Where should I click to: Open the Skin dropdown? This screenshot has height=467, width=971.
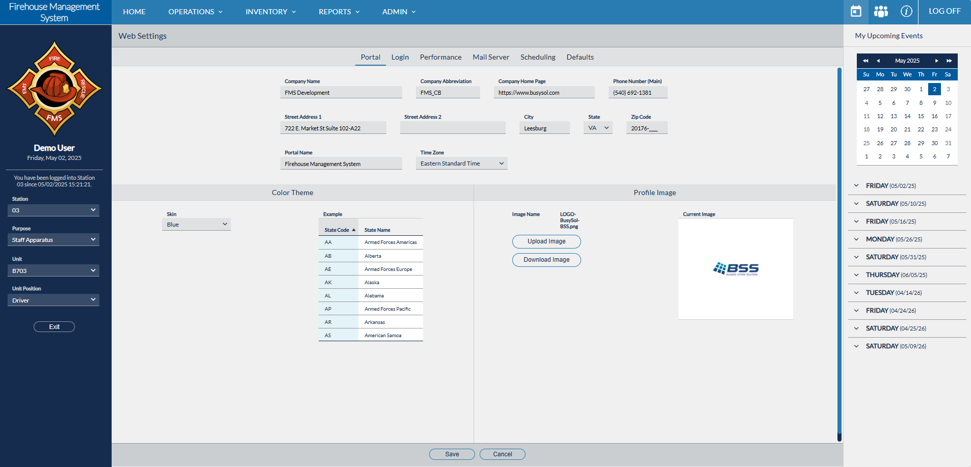(196, 225)
